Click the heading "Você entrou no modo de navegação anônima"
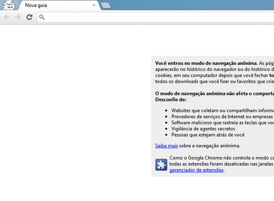274x201 pixels. 206,63
